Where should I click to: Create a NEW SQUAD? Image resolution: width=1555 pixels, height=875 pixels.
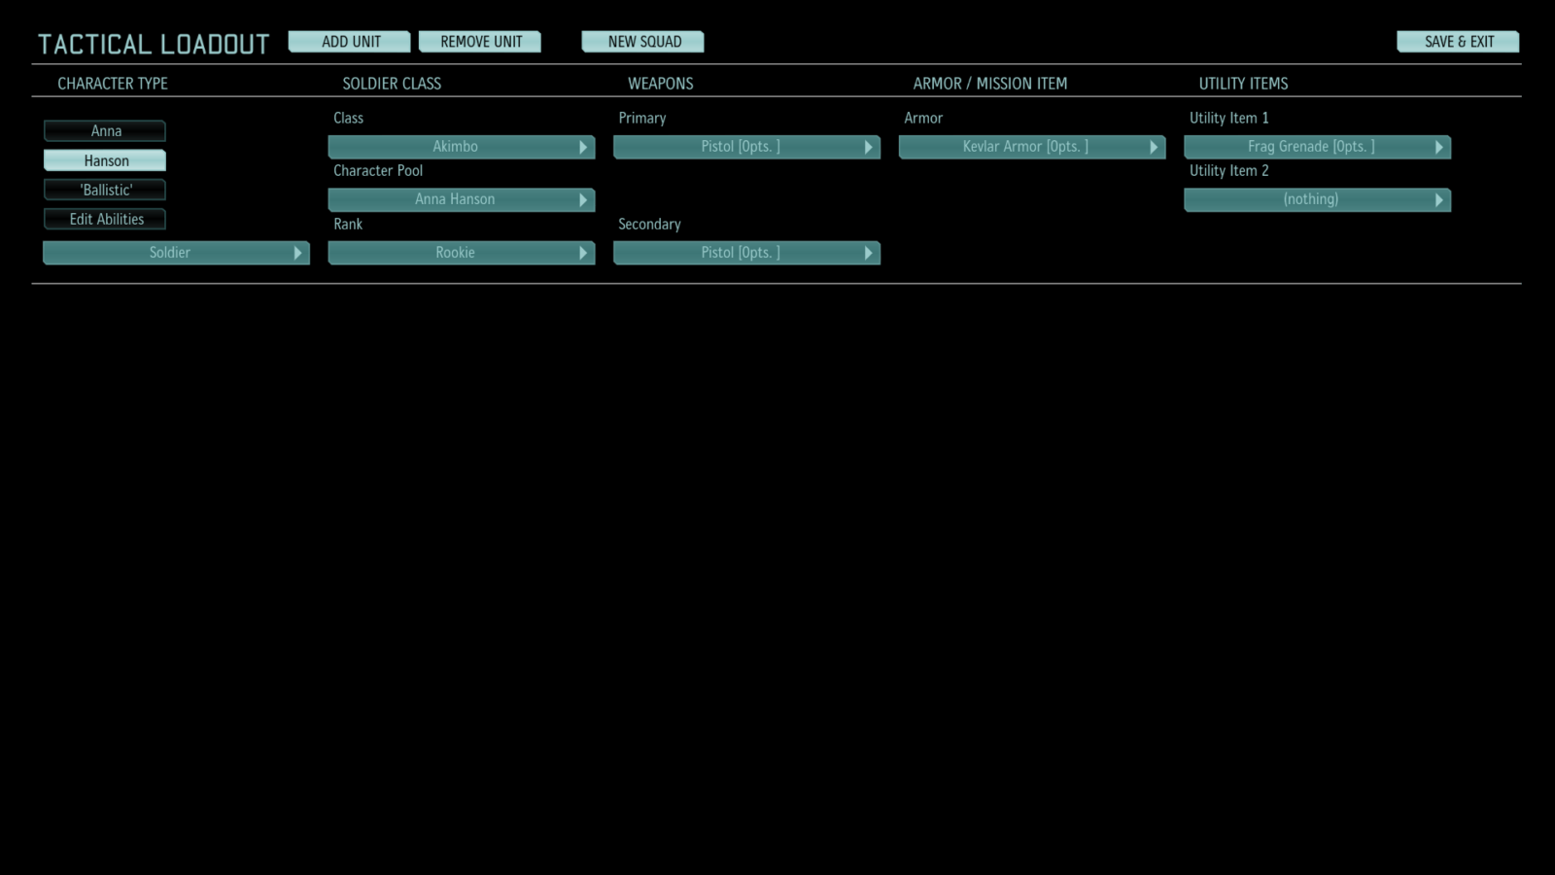click(x=643, y=42)
